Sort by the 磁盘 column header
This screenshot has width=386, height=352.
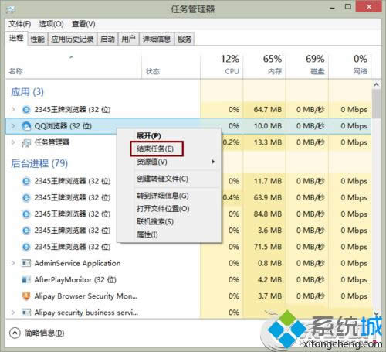[x=317, y=71]
